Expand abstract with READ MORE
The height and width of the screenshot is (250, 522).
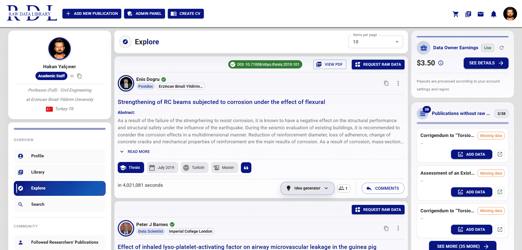coord(135,152)
